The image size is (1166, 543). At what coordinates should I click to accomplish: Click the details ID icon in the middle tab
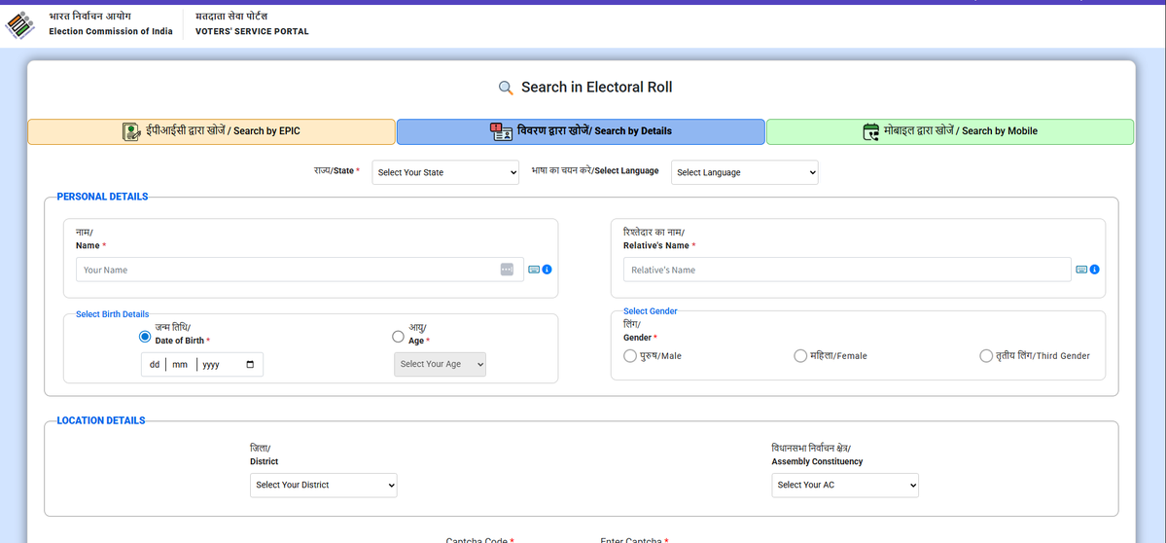[x=501, y=131]
